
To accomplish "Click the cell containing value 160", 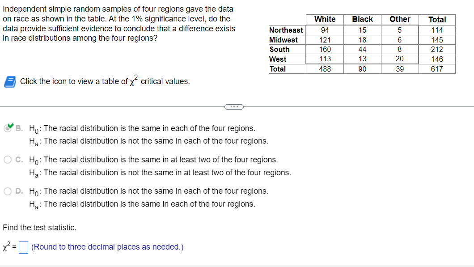I will tap(325, 49).
